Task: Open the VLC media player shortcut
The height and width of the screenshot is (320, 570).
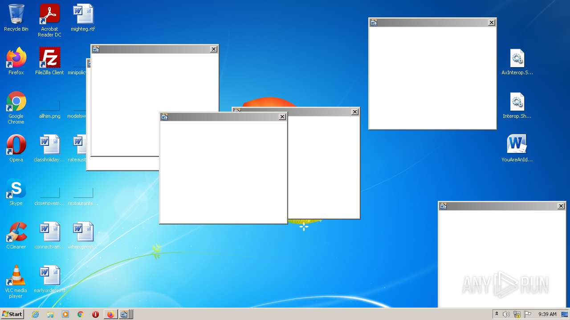Action: (16, 282)
